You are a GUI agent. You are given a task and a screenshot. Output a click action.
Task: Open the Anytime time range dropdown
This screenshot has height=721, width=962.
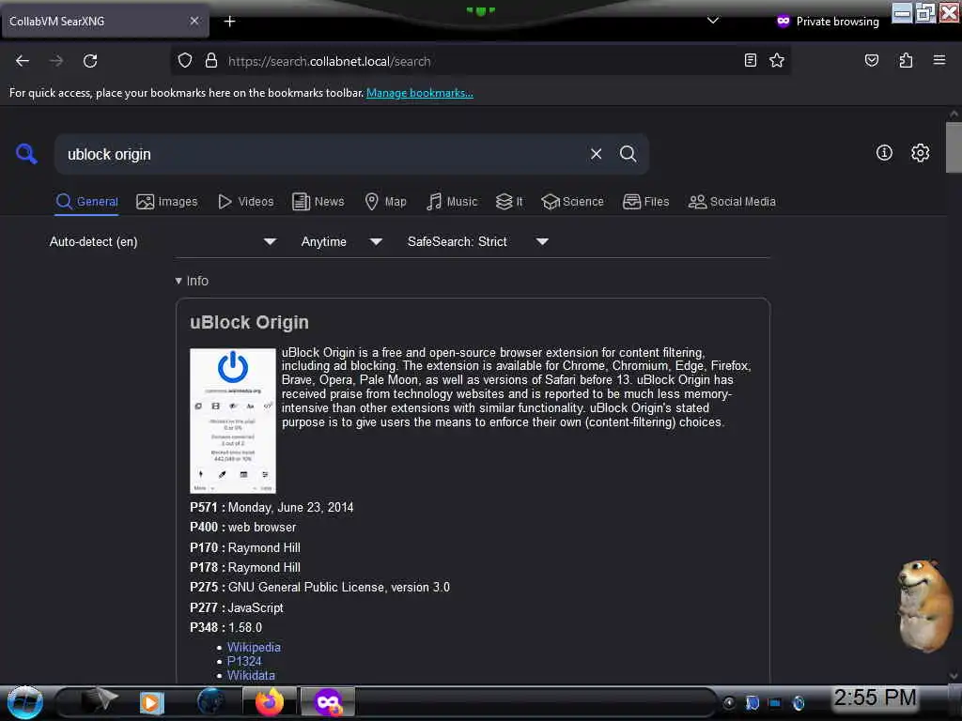(342, 241)
